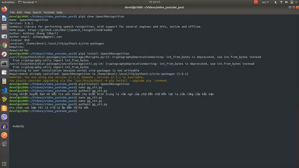Click the yellow 'WARNING: You are using pip' line
The width and height of the screenshot is (299, 168).
77,77
